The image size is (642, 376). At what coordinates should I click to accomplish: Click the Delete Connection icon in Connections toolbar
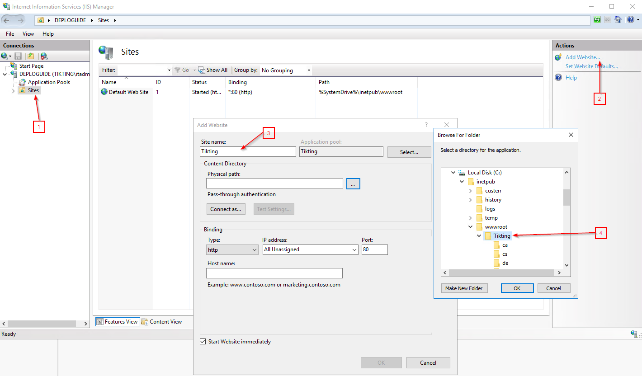click(x=44, y=56)
